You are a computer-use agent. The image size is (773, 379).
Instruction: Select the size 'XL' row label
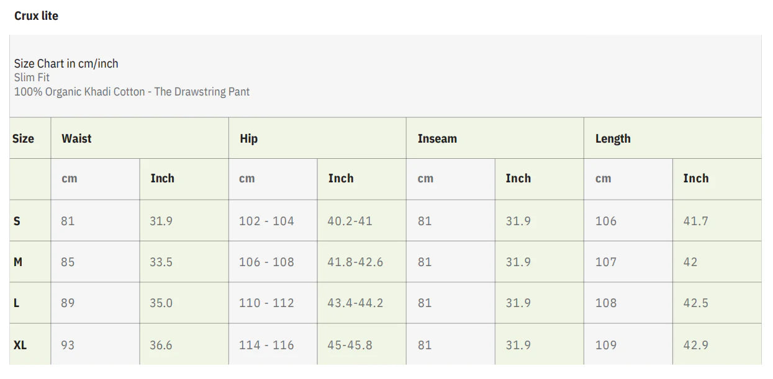[20, 344]
